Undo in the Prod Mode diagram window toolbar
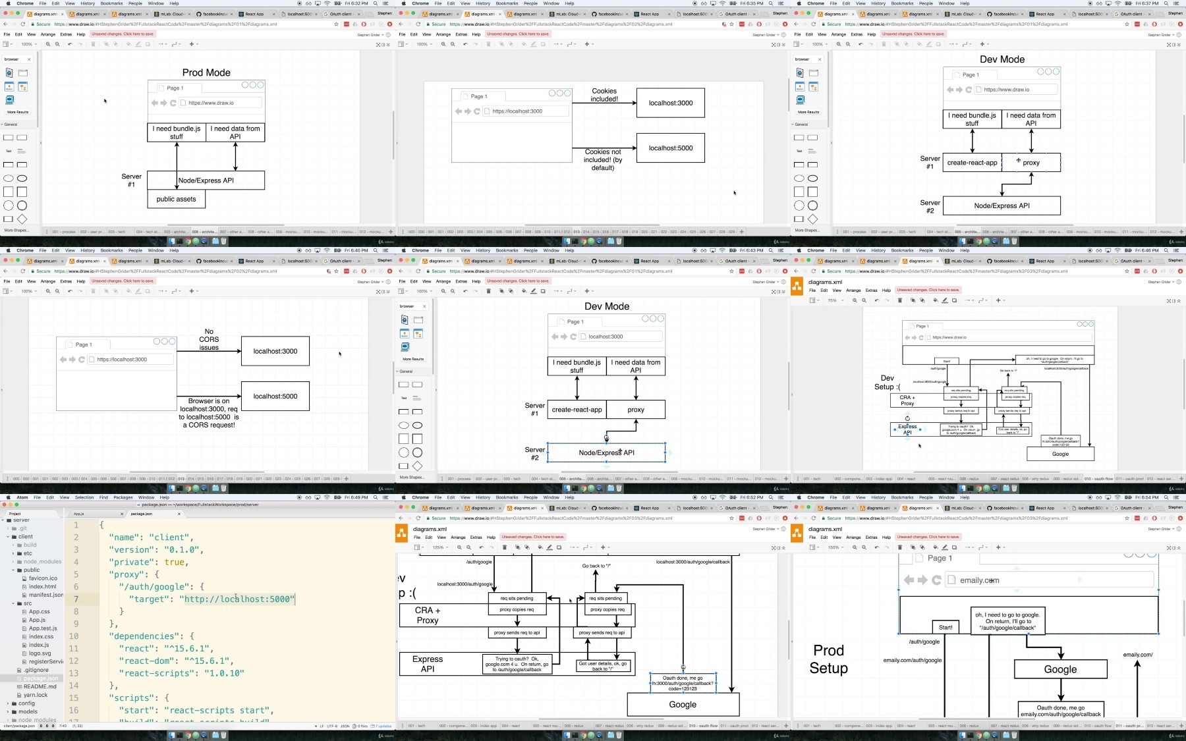Viewport: 1186px width, 741px height. point(70,44)
